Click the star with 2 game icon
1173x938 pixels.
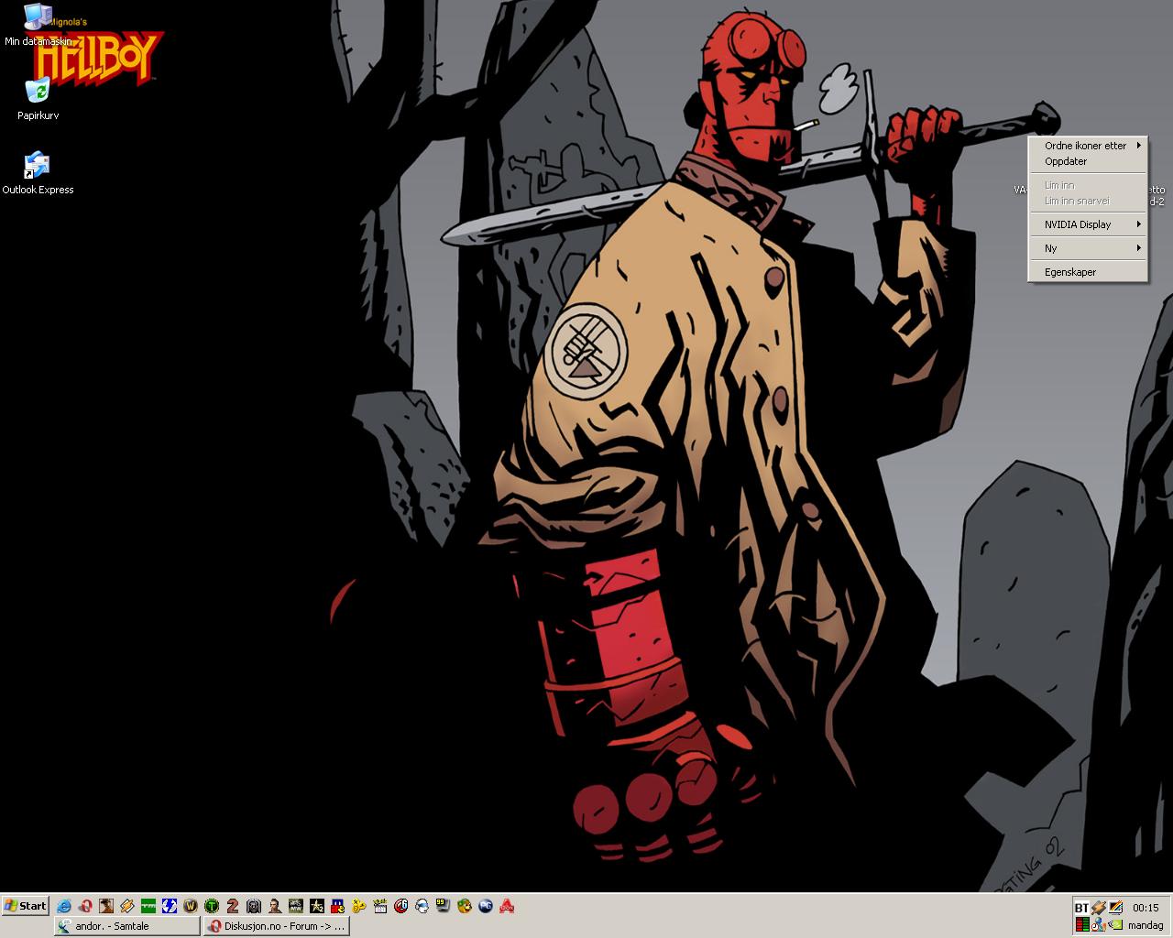point(317,906)
